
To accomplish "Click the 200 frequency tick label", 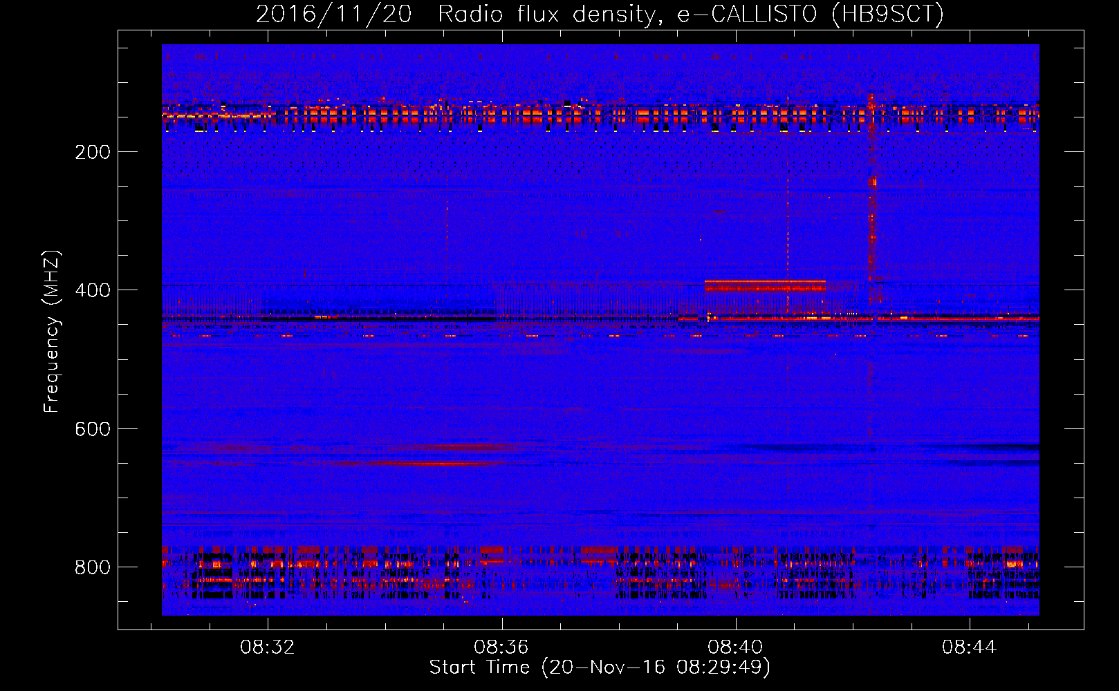I will pos(93,152).
